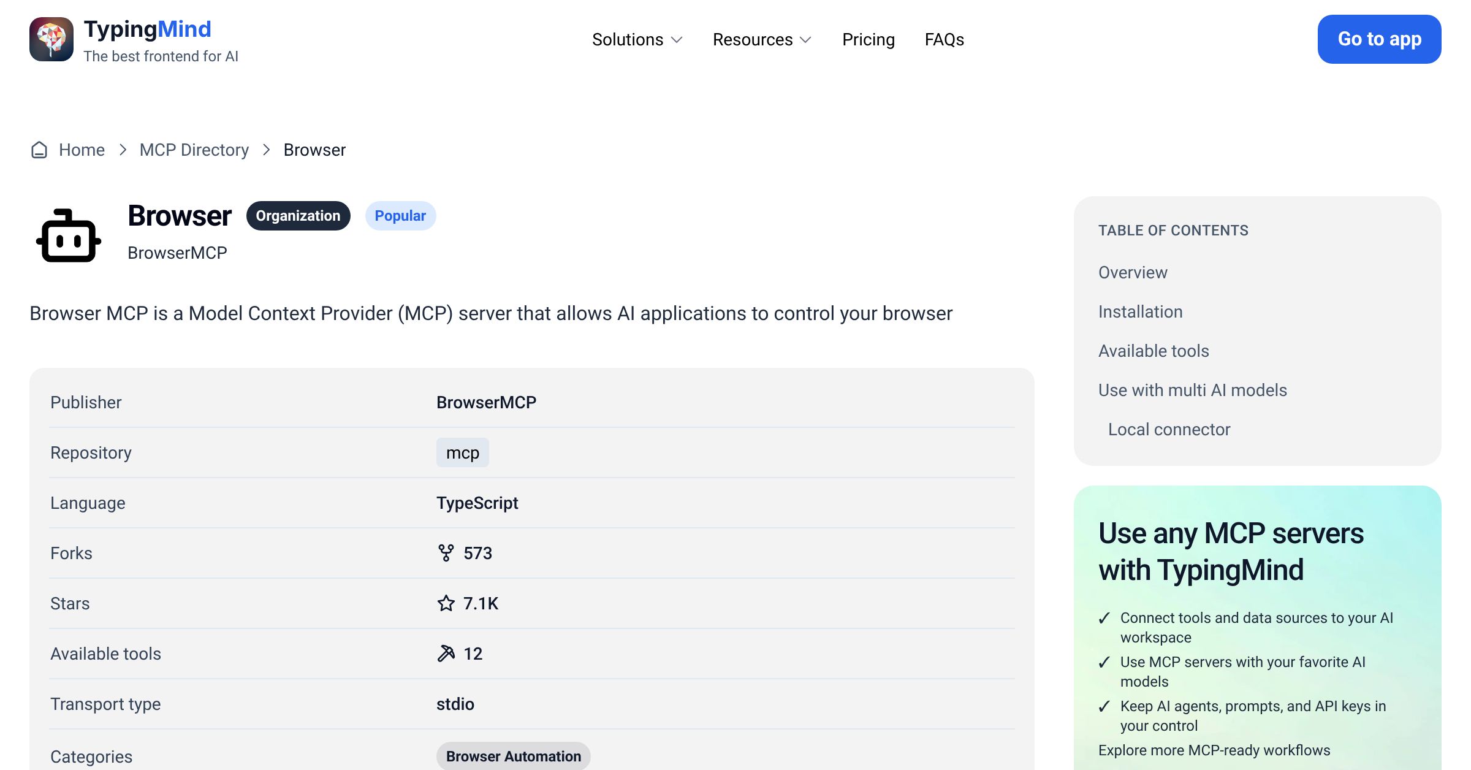
Task: Click the Browser page heading
Action: [180, 216]
